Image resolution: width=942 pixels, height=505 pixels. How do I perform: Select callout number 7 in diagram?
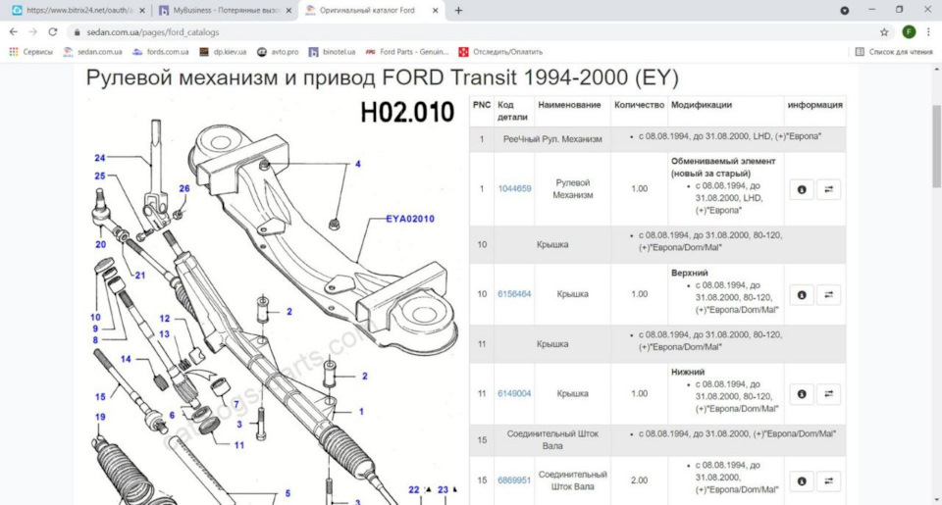[236, 404]
